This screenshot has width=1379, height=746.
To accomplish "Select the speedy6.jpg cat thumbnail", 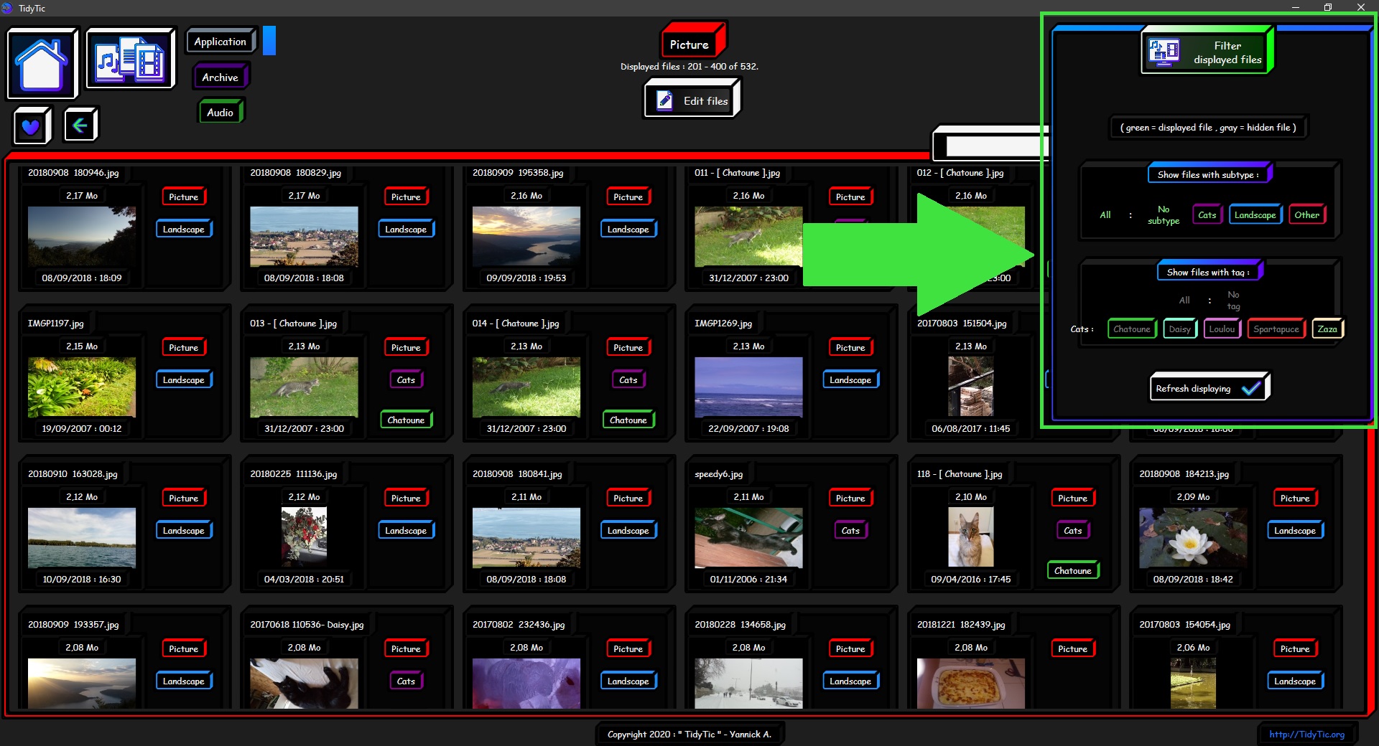I will coord(748,537).
